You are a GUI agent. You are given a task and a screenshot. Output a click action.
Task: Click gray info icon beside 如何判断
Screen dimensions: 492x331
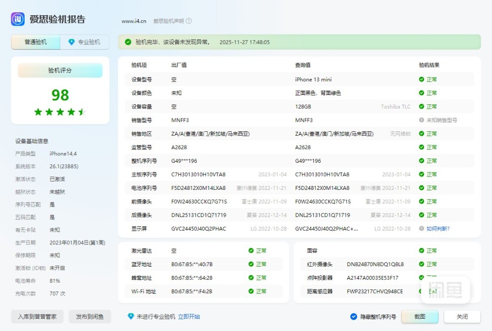(422, 228)
